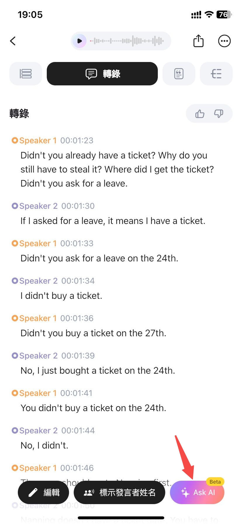Tap 標示發言者姓名 button
The image size is (242, 524).
pyautogui.click(x=120, y=492)
